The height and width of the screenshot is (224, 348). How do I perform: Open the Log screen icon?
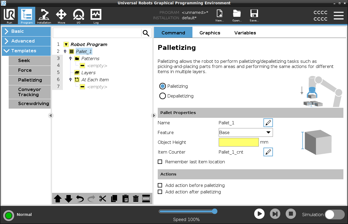pos(96,16)
